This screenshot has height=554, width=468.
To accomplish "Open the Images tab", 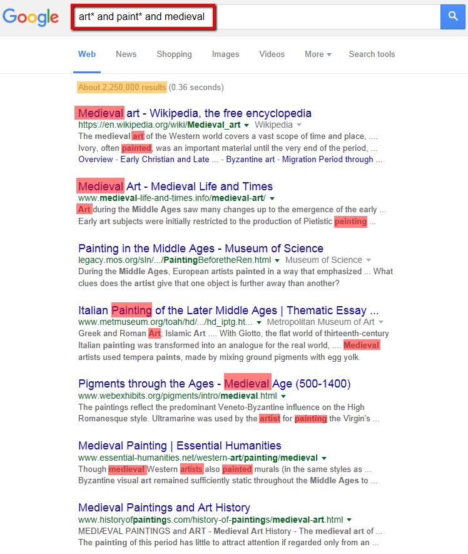I will point(225,54).
